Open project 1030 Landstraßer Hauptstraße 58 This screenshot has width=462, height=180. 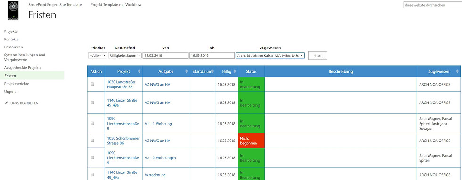122,85
